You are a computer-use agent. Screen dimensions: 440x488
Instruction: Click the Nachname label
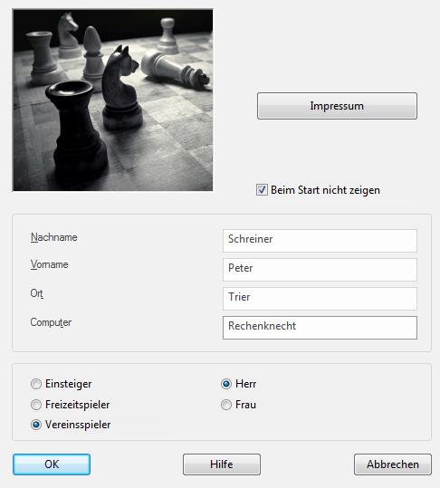tap(53, 237)
